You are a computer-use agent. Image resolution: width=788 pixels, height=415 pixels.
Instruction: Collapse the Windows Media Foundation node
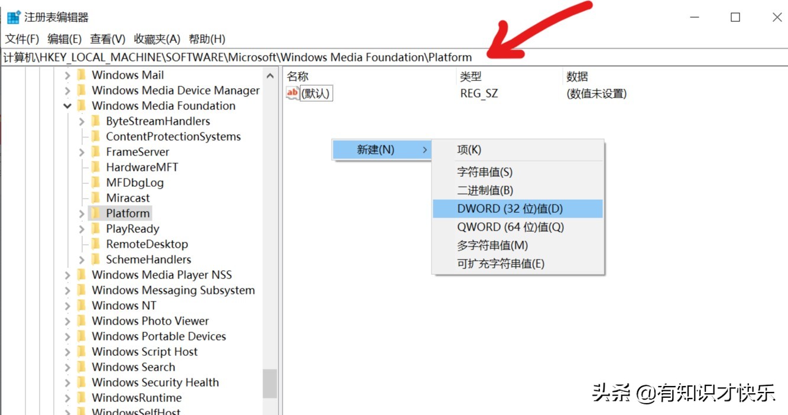point(67,105)
